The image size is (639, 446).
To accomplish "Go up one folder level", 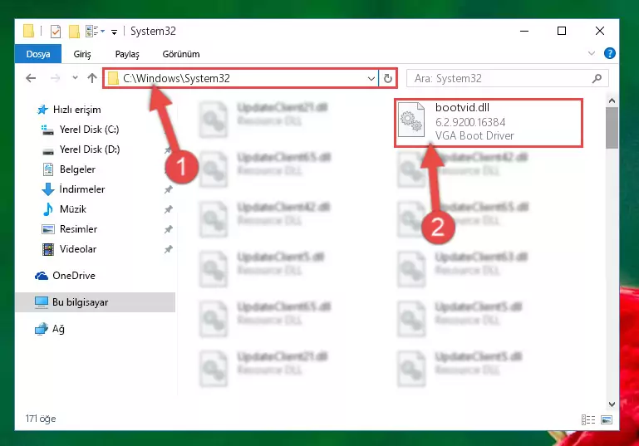I will point(92,78).
